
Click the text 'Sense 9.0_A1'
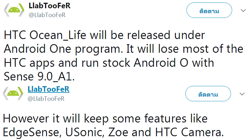39,77
